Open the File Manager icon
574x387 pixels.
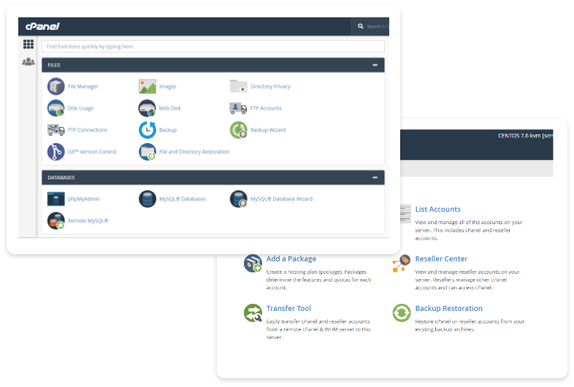56,86
